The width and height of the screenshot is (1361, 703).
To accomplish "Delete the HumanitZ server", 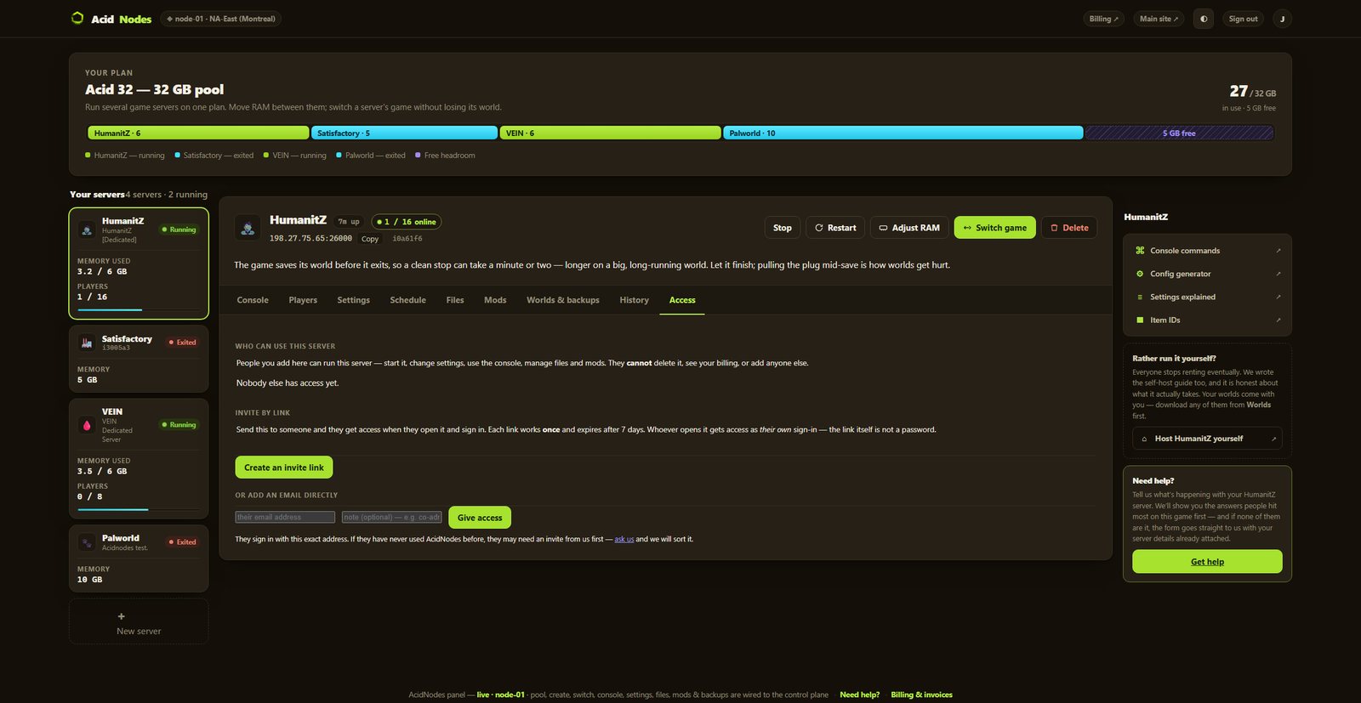I will coord(1069,228).
